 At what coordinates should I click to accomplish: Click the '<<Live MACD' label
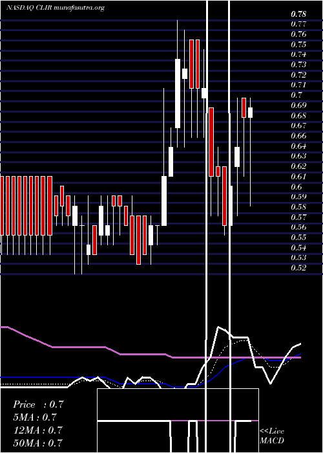point(272,436)
